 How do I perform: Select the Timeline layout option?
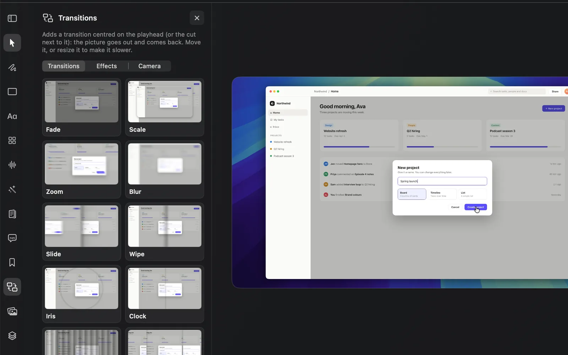(442, 194)
